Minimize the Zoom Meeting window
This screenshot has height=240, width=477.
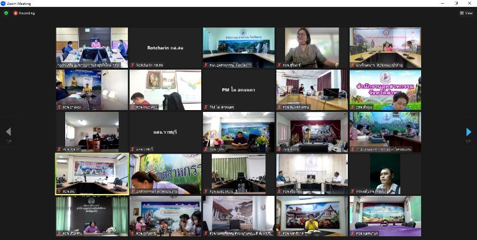click(442, 3)
